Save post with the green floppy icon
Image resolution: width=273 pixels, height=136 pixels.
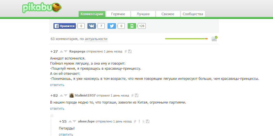coord(132,26)
